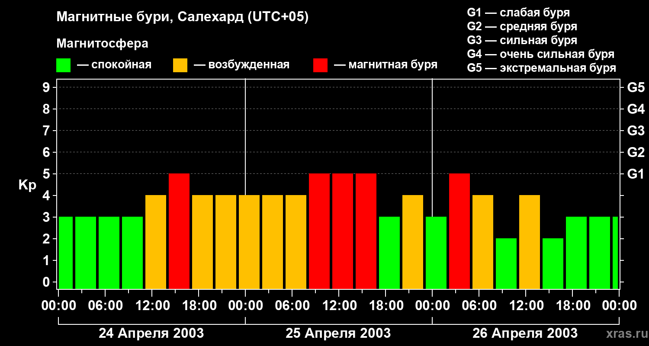The width and height of the screenshot is (649, 346).
Task: Click the orange 'возбужденная' legend swatch
Action: click(180, 65)
